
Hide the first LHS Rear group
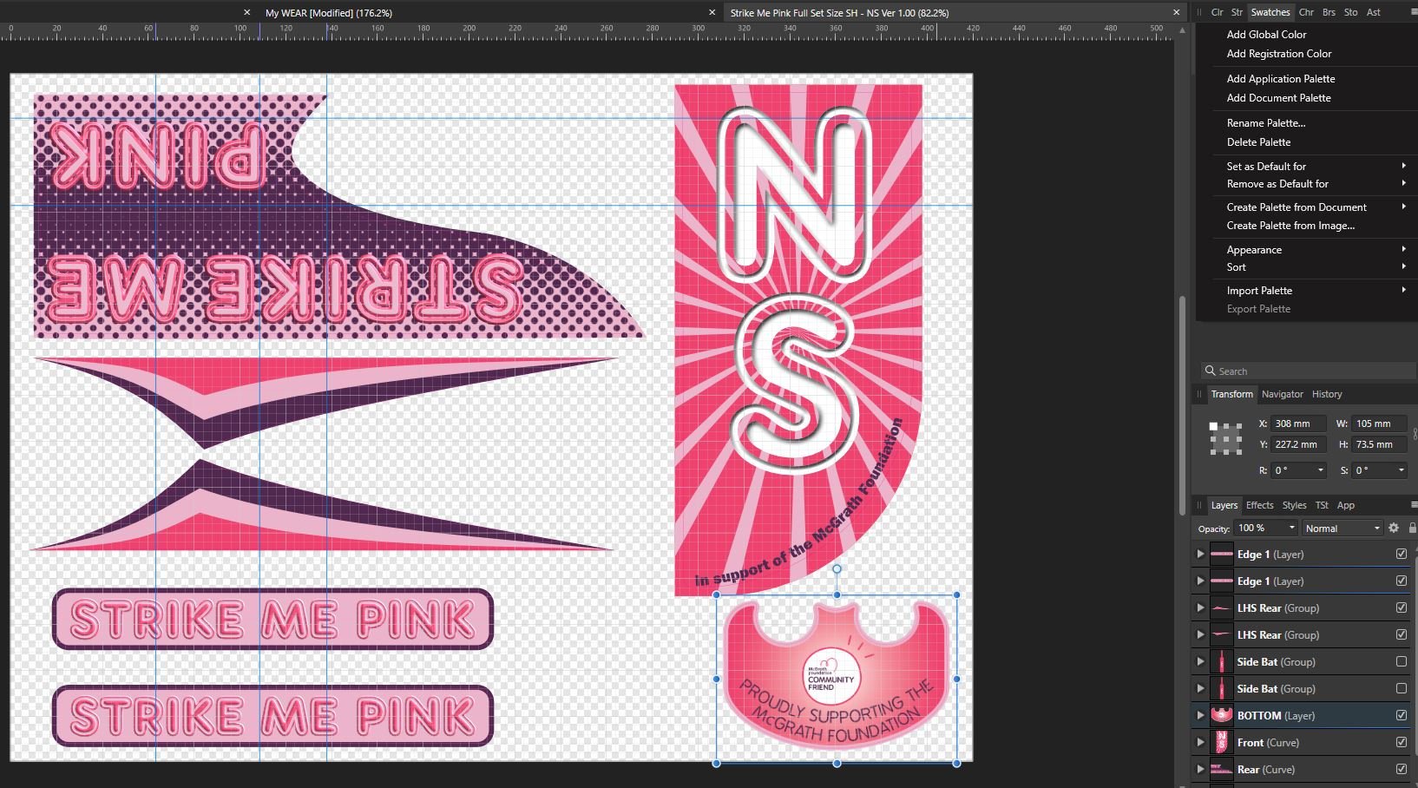click(x=1402, y=607)
